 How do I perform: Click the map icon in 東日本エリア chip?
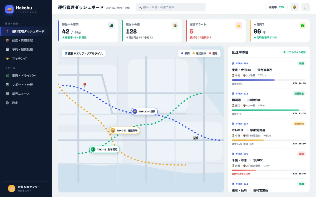click(66, 53)
